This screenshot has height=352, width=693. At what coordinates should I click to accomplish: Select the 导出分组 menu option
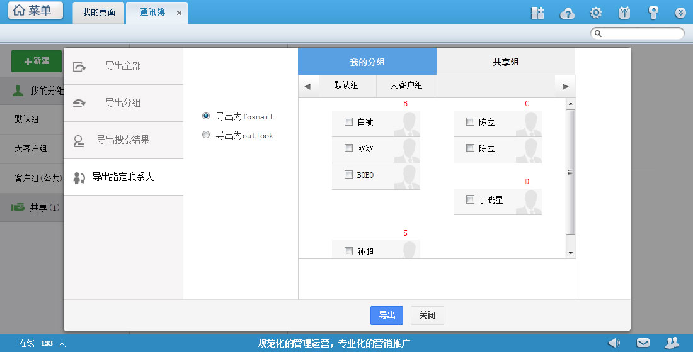pyautogui.click(x=123, y=103)
